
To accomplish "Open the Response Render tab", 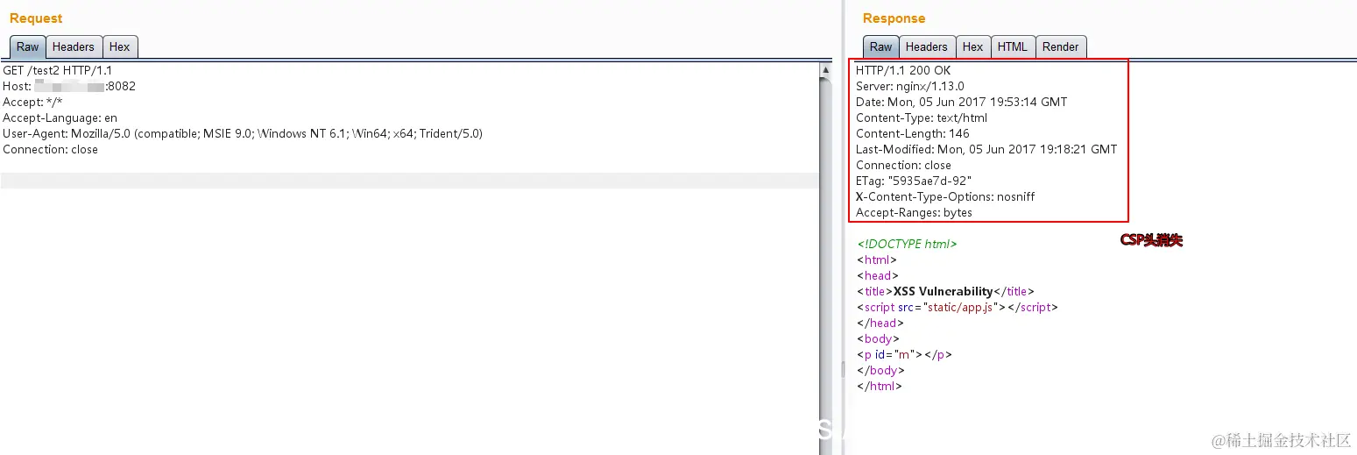I will coord(1061,47).
